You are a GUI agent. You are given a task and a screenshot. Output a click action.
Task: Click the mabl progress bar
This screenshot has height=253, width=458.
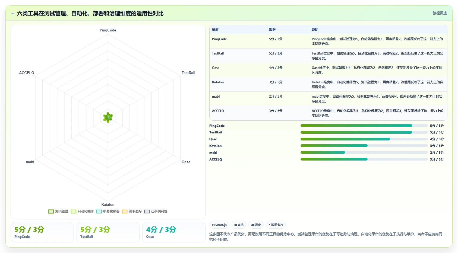pyautogui.click(x=364, y=152)
